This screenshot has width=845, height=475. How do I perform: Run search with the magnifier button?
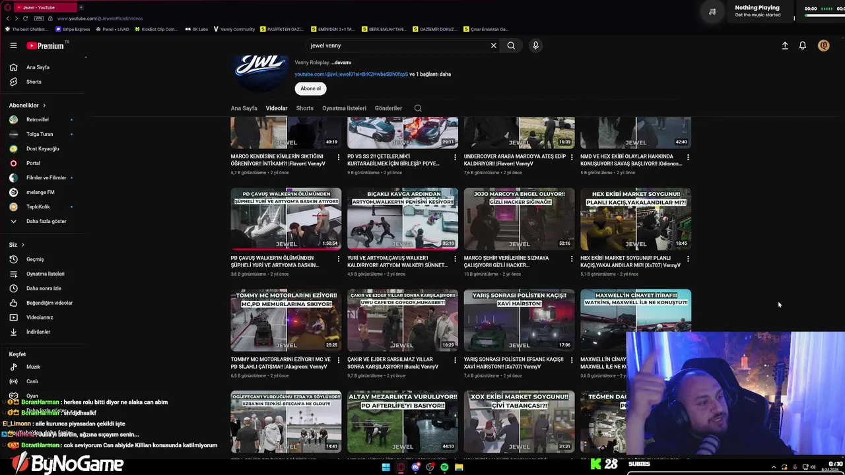coord(511,46)
